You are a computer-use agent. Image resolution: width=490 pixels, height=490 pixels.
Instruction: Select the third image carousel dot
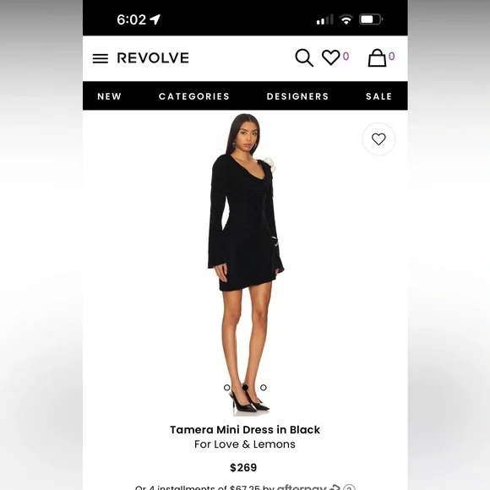pos(264,388)
